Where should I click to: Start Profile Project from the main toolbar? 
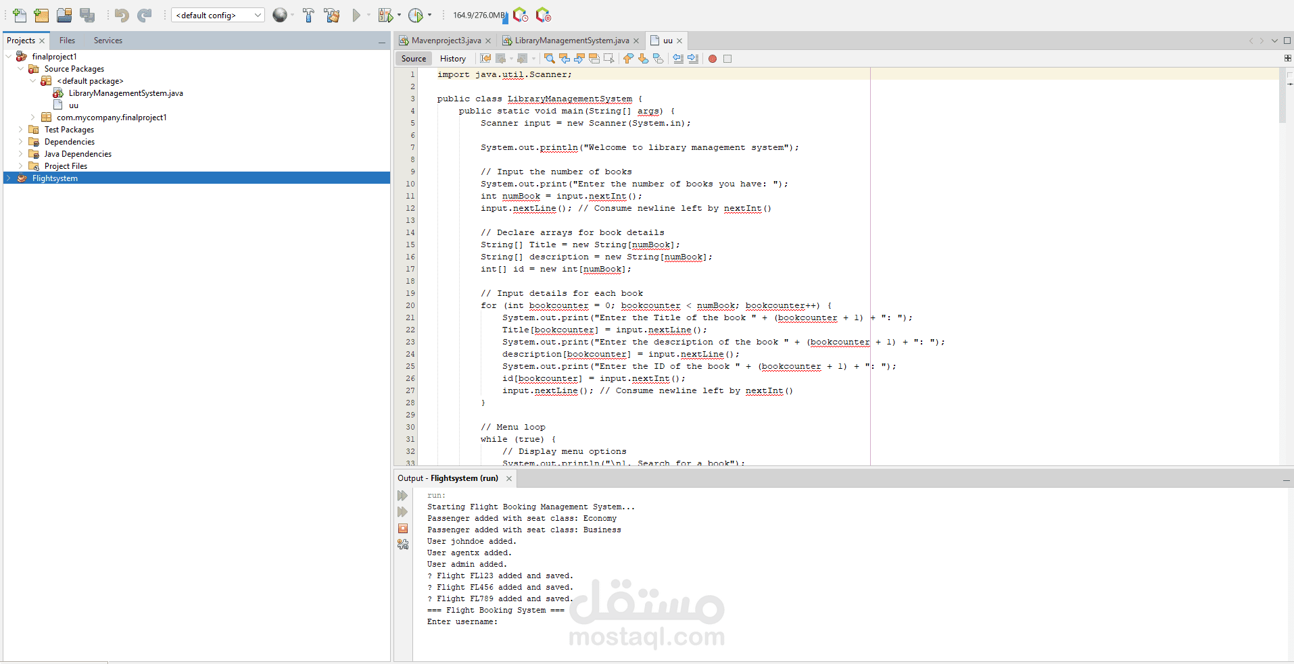[x=416, y=15]
